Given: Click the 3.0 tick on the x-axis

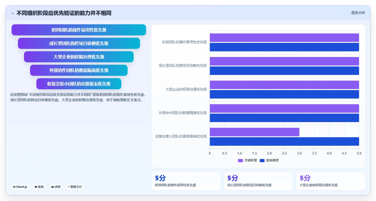Looking at the screenshot, I should (x=299, y=153).
